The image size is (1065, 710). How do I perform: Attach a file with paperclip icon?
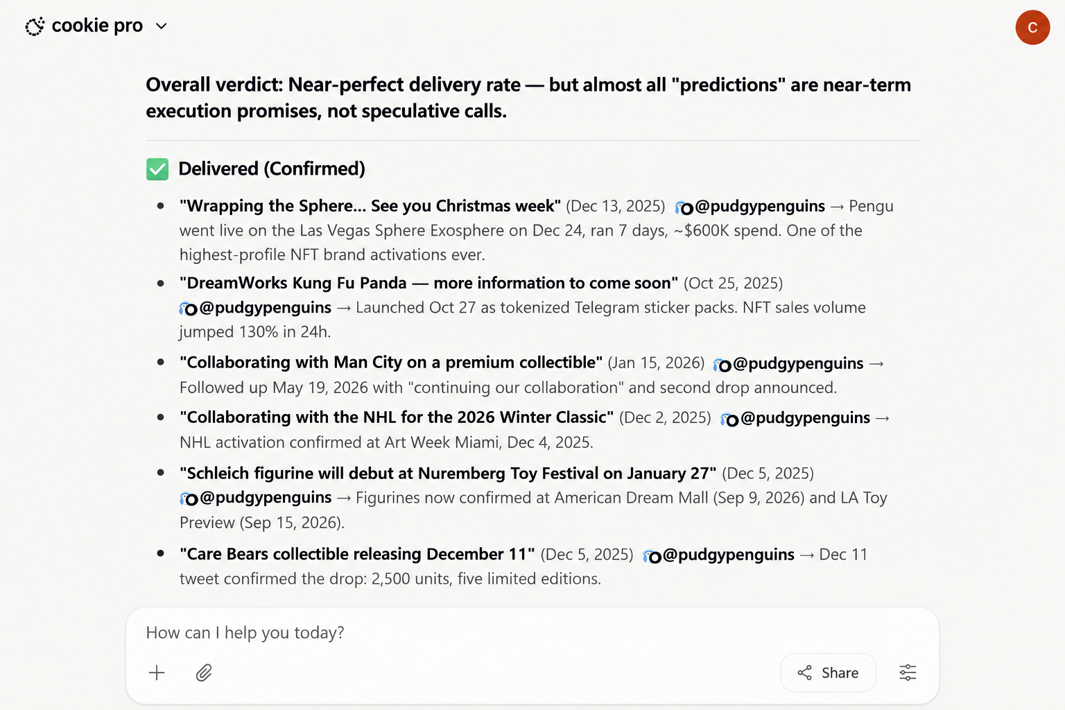pyautogui.click(x=204, y=673)
